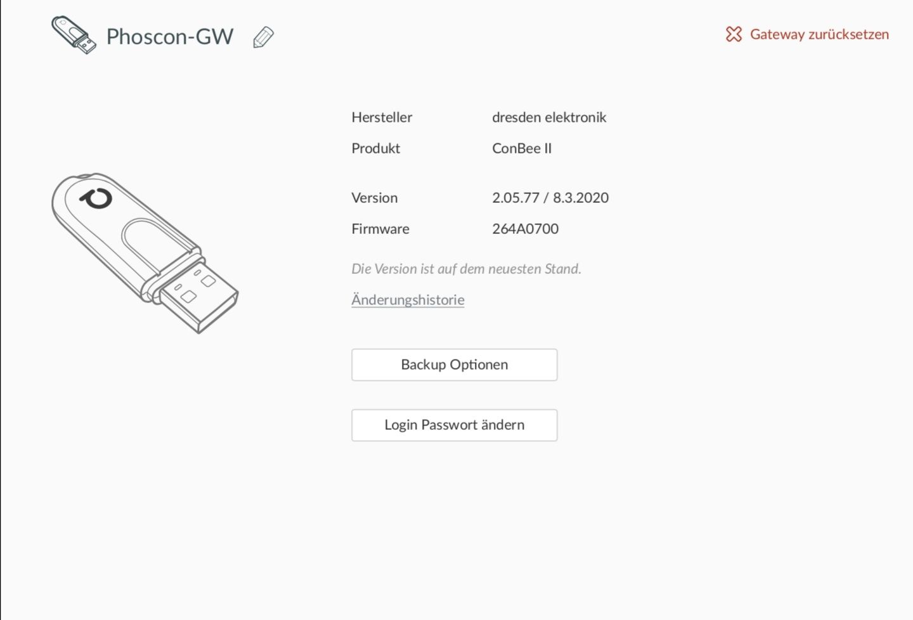Click the Produkt label
This screenshot has height=620, width=913.
point(376,148)
